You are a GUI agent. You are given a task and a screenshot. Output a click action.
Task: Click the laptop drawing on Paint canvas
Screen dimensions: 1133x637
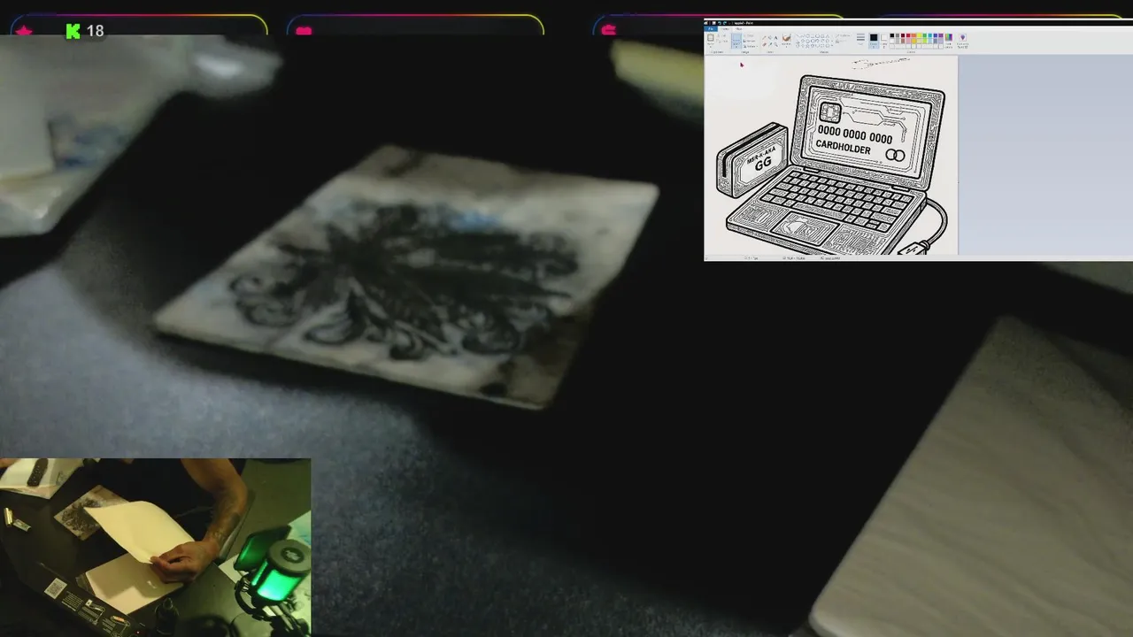836,166
